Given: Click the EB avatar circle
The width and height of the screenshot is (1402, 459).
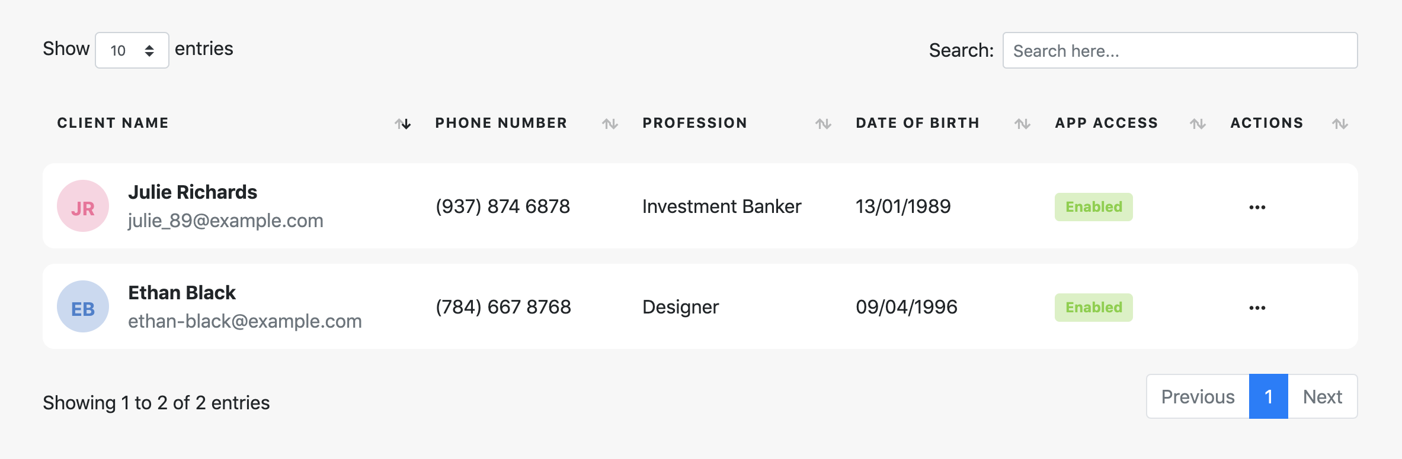Looking at the screenshot, I should coord(83,306).
